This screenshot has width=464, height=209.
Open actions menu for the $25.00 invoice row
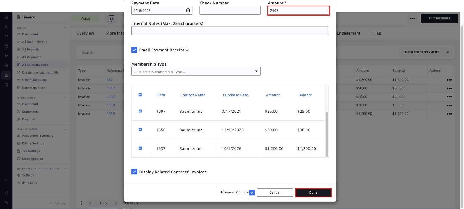pos(449,97)
